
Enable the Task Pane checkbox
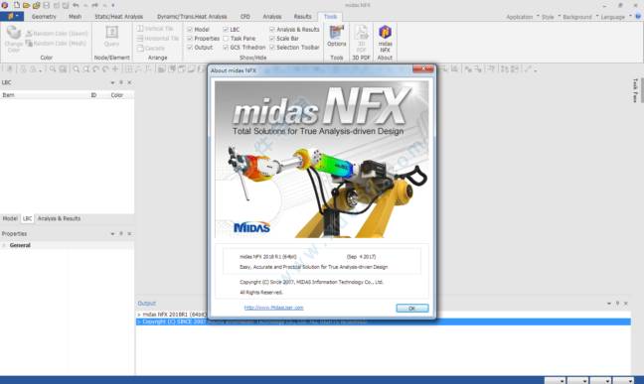click(226, 38)
